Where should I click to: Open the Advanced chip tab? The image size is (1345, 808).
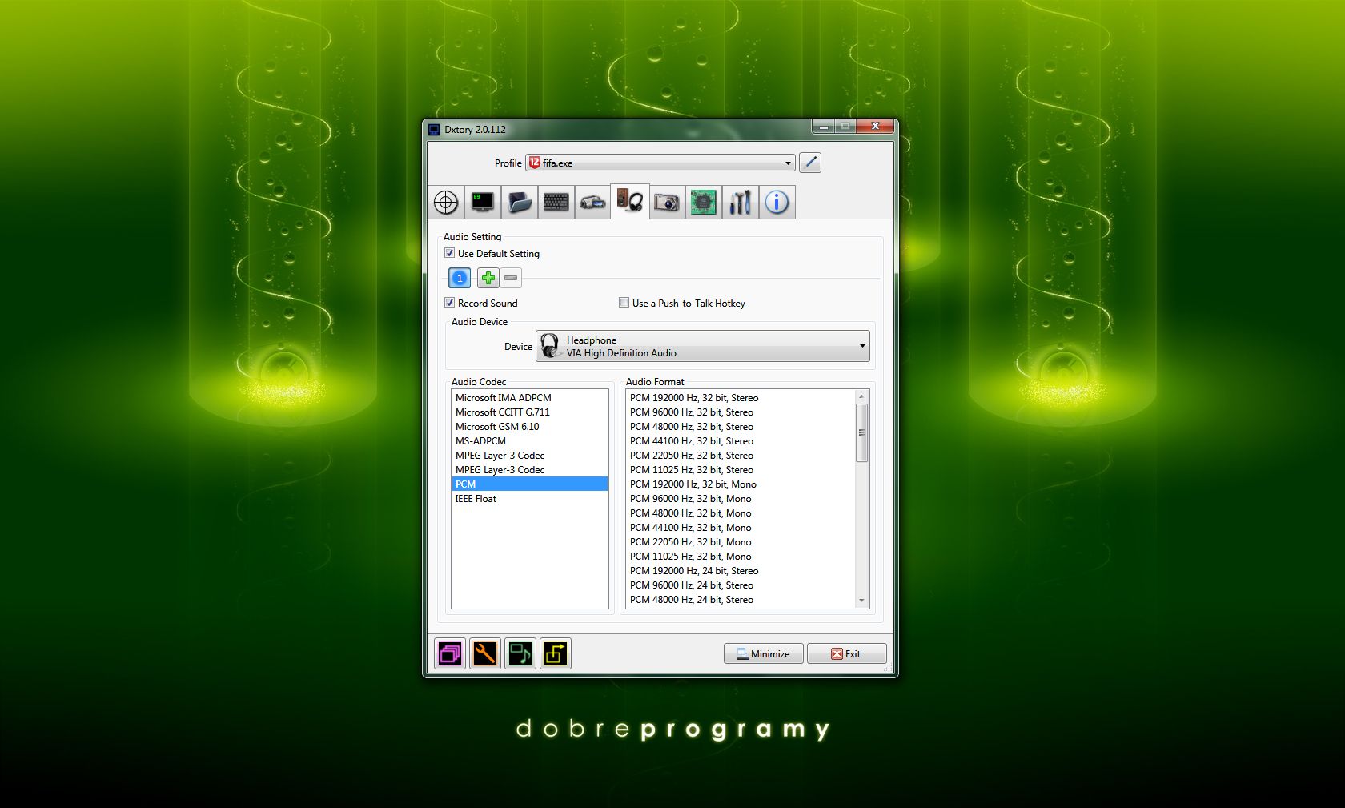[704, 203]
